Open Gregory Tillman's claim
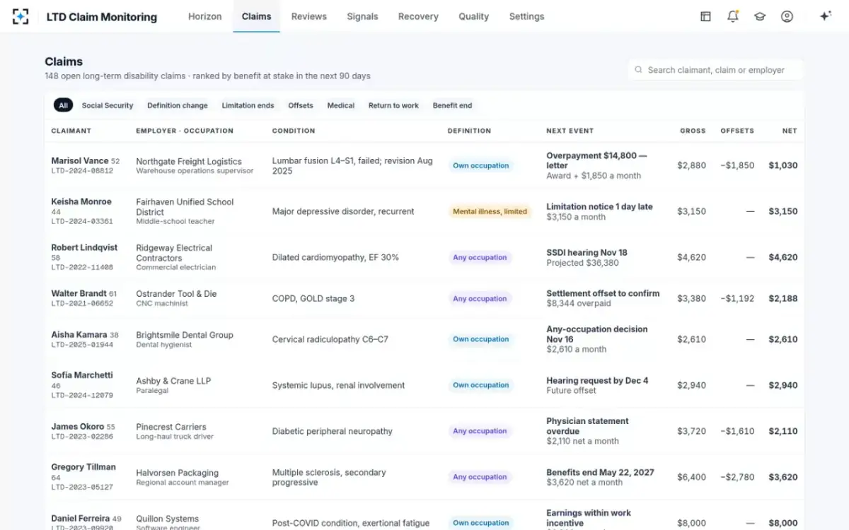849x530 pixels. point(83,466)
